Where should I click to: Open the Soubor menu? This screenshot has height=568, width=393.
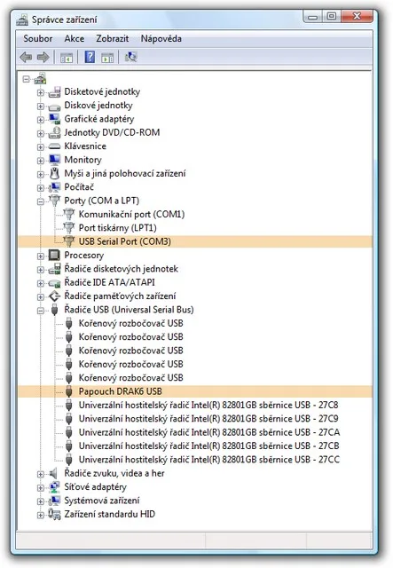point(37,38)
